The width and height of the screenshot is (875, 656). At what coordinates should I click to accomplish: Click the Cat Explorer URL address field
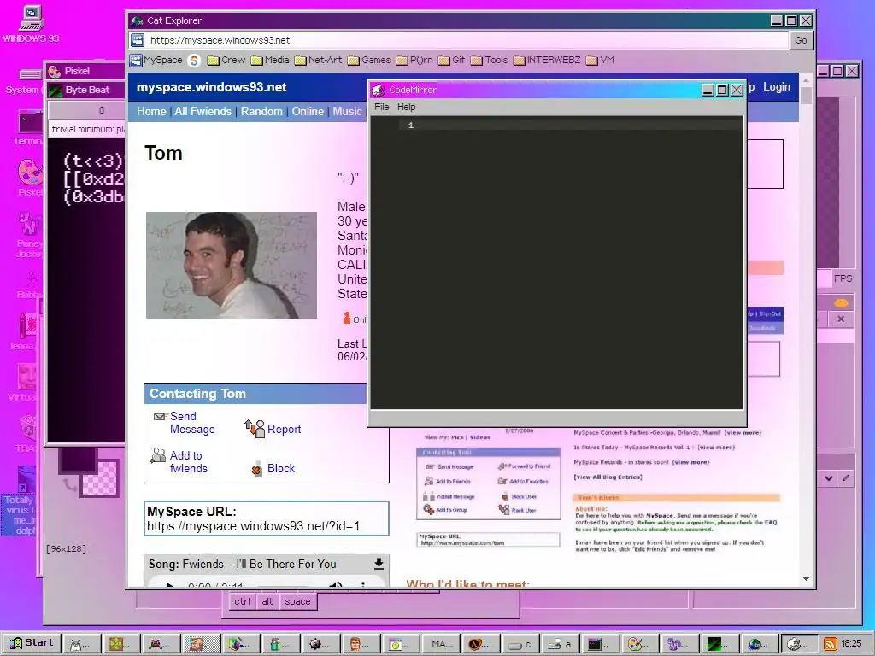[x=467, y=40]
